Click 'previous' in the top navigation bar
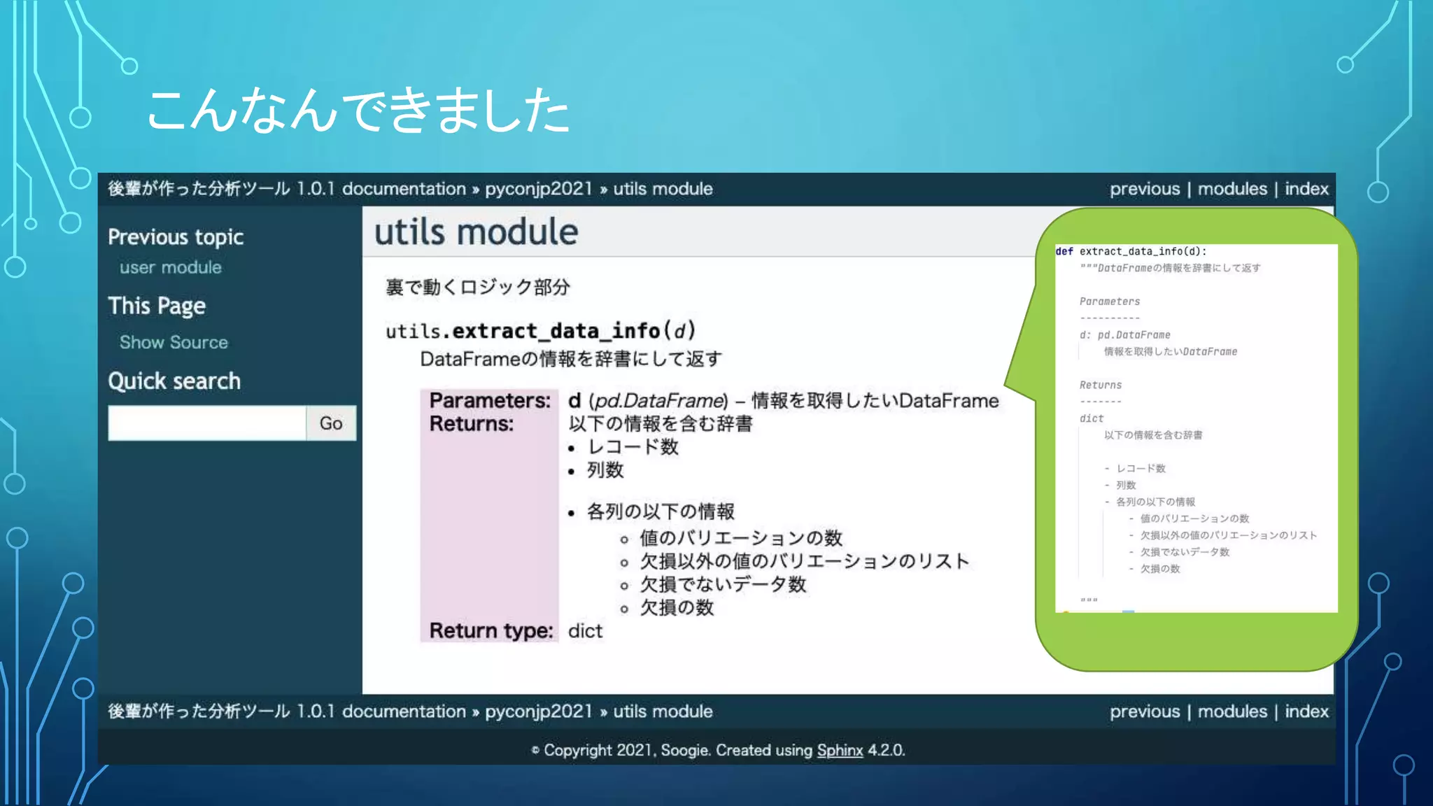Viewport: 1433px width, 806px height. coord(1145,189)
